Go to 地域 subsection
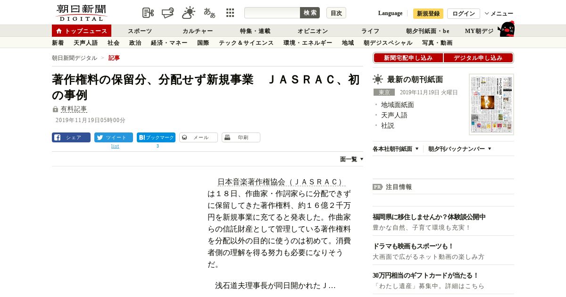Viewport: 566px width, 297px height. 348,43
